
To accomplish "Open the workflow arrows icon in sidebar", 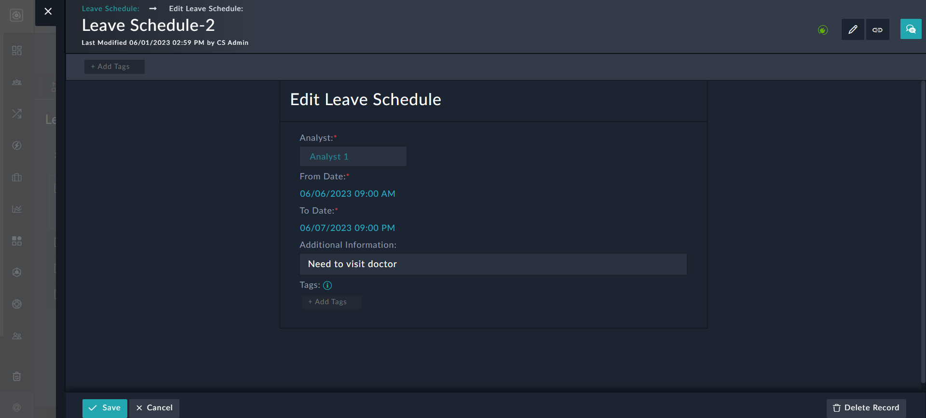I will (17, 114).
